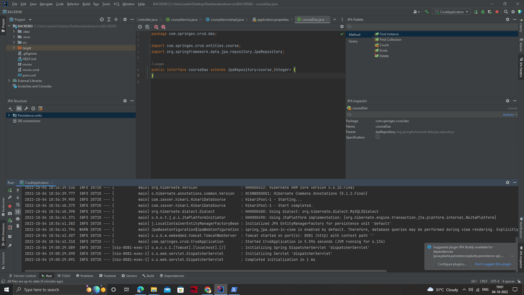Collapse the BACKEND root node
524x295 pixels.
[9, 26]
